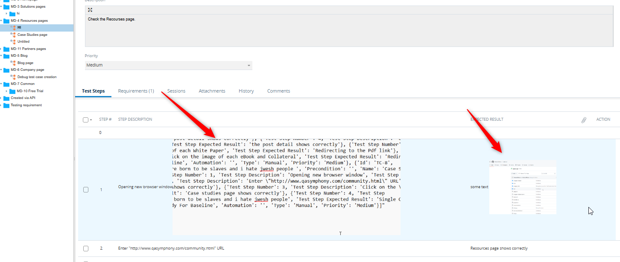
Task: Tick the checkbox for step 2
Action: coord(86,248)
